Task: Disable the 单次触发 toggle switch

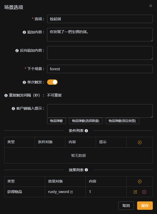Action: point(52,82)
